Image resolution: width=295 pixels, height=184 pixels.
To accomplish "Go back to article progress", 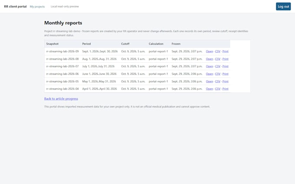I will (61, 99).
